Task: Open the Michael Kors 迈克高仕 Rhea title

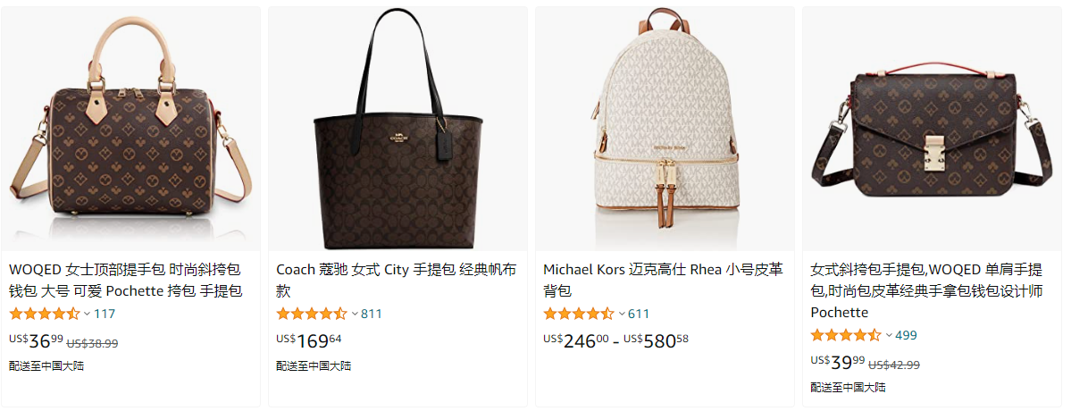Action: (663, 280)
